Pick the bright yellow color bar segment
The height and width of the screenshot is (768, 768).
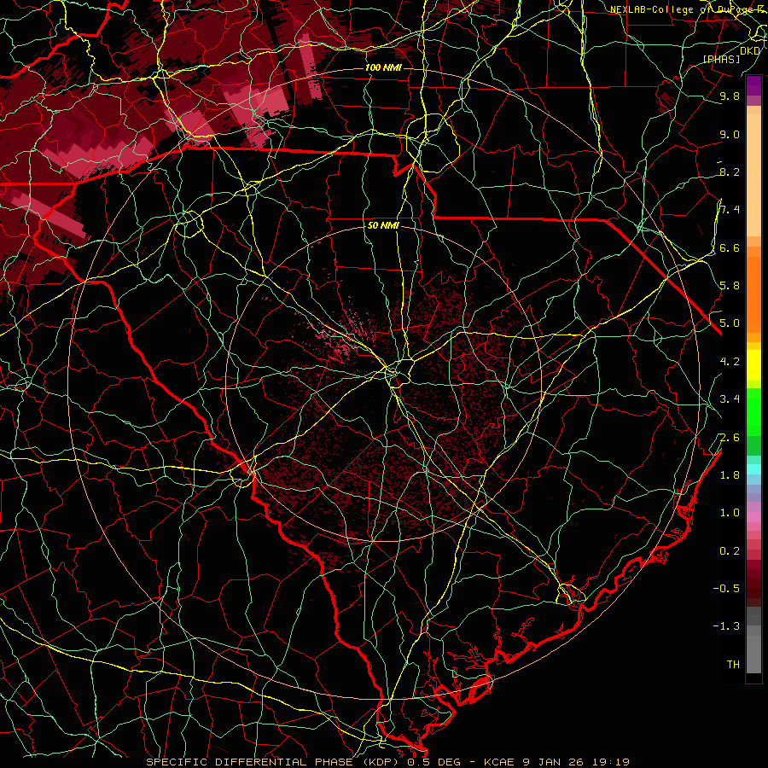pyautogui.click(x=753, y=365)
